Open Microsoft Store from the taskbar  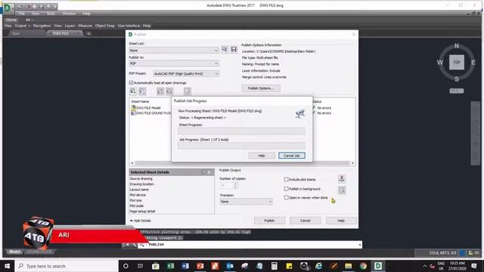(x=156, y=266)
